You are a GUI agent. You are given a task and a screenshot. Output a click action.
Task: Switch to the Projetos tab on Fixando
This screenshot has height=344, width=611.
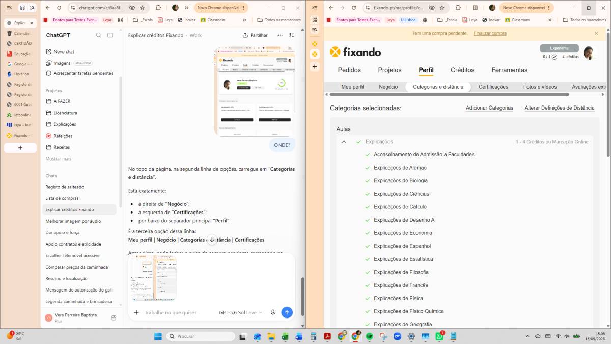click(x=390, y=70)
